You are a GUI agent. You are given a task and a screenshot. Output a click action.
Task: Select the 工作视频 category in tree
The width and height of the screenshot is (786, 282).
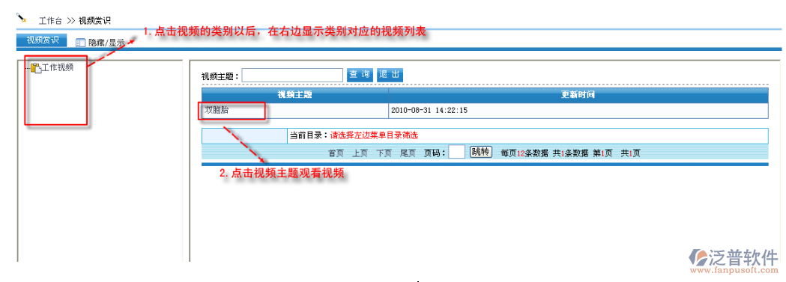coord(58,67)
